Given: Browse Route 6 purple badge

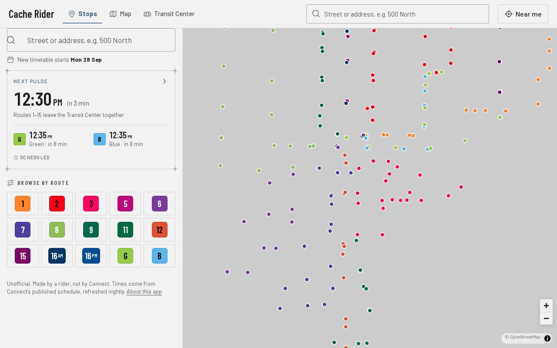Looking at the screenshot, I should [x=159, y=204].
